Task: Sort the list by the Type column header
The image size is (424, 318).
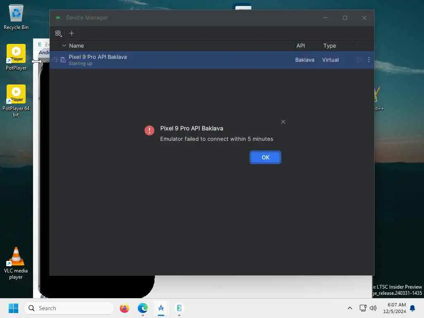Action: [330, 46]
